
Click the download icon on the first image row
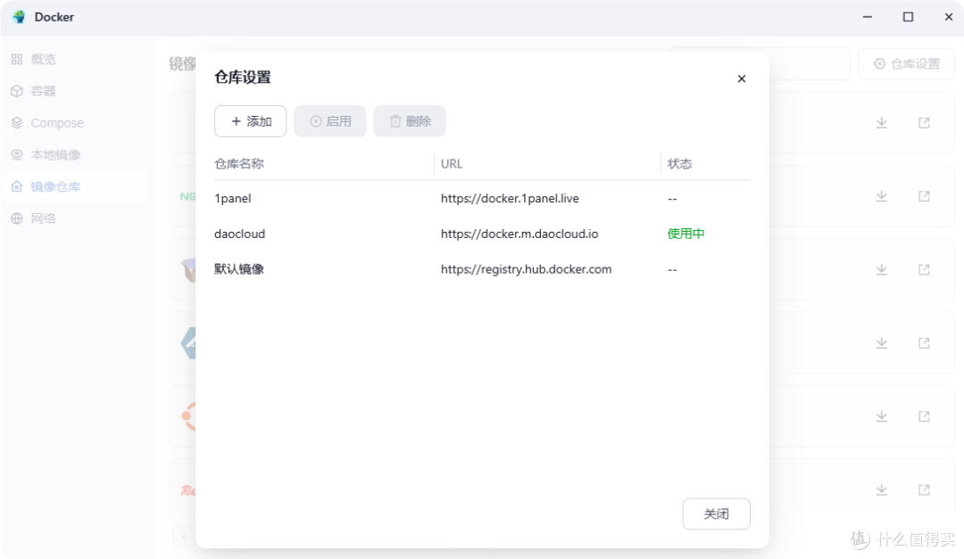click(x=881, y=122)
